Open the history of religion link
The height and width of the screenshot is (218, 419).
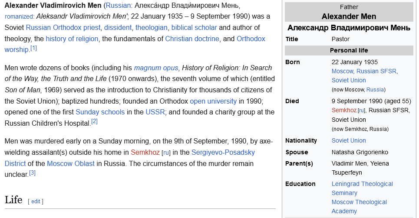[72, 39]
